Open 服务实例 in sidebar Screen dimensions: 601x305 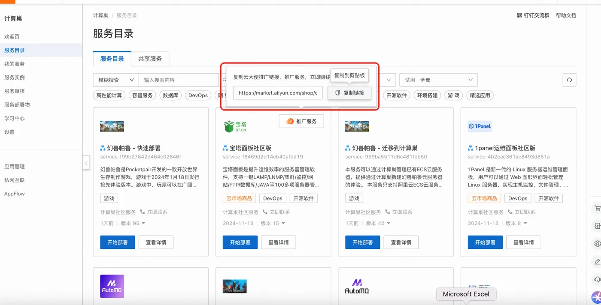[x=15, y=78]
